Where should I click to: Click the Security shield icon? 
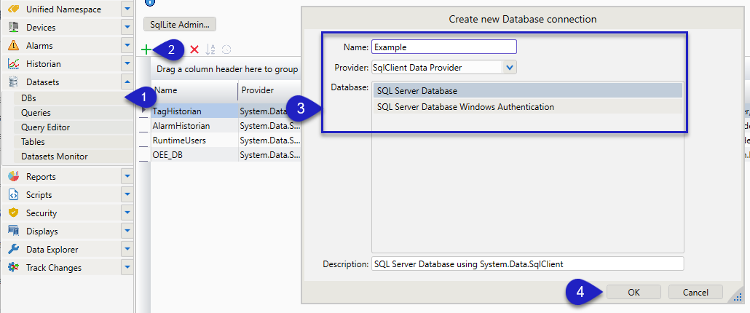tap(13, 213)
